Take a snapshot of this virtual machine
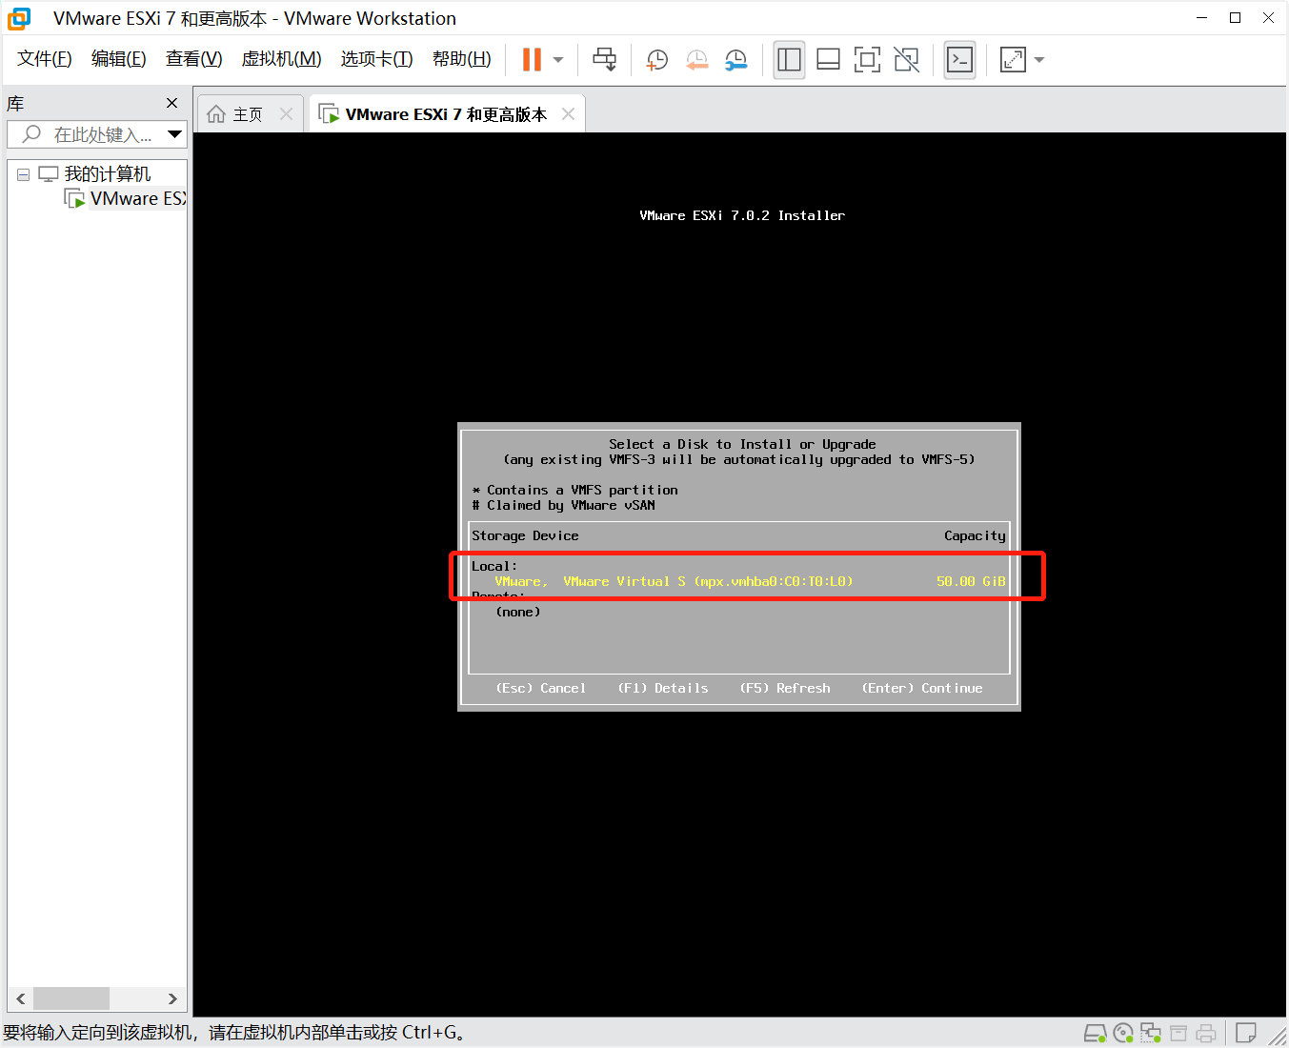Image resolution: width=1289 pixels, height=1048 pixels. 657,59
